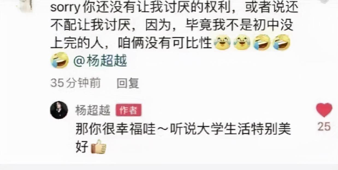Tap the first laughing emoji after 可比性
This screenshot has height=170, width=338.
[x=222, y=43]
